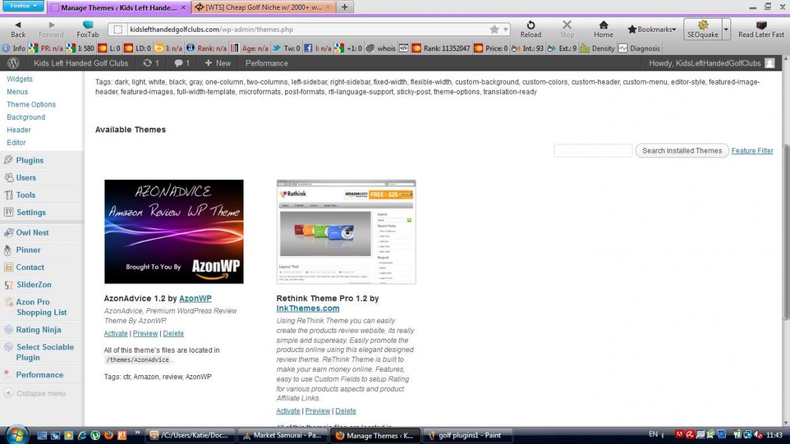The image size is (790, 444).
Task: Open the URL bar history dropdown arrow
Action: (505, 29)
